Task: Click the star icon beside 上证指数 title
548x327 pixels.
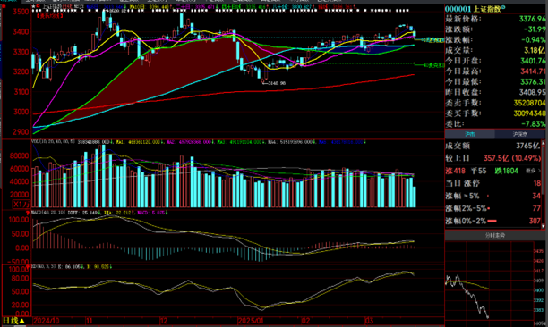Action: 33,6
